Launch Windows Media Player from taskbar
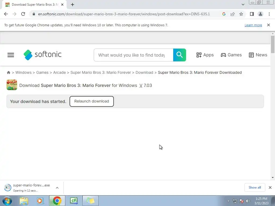The width and height of the screenshot is (275, 206). pyautogui.click(x=40, y=201)
